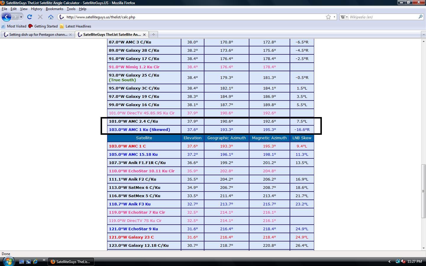This screenshot has width=426, height=266.
Task: Reload the current page
Action: [x=30, y=17]
